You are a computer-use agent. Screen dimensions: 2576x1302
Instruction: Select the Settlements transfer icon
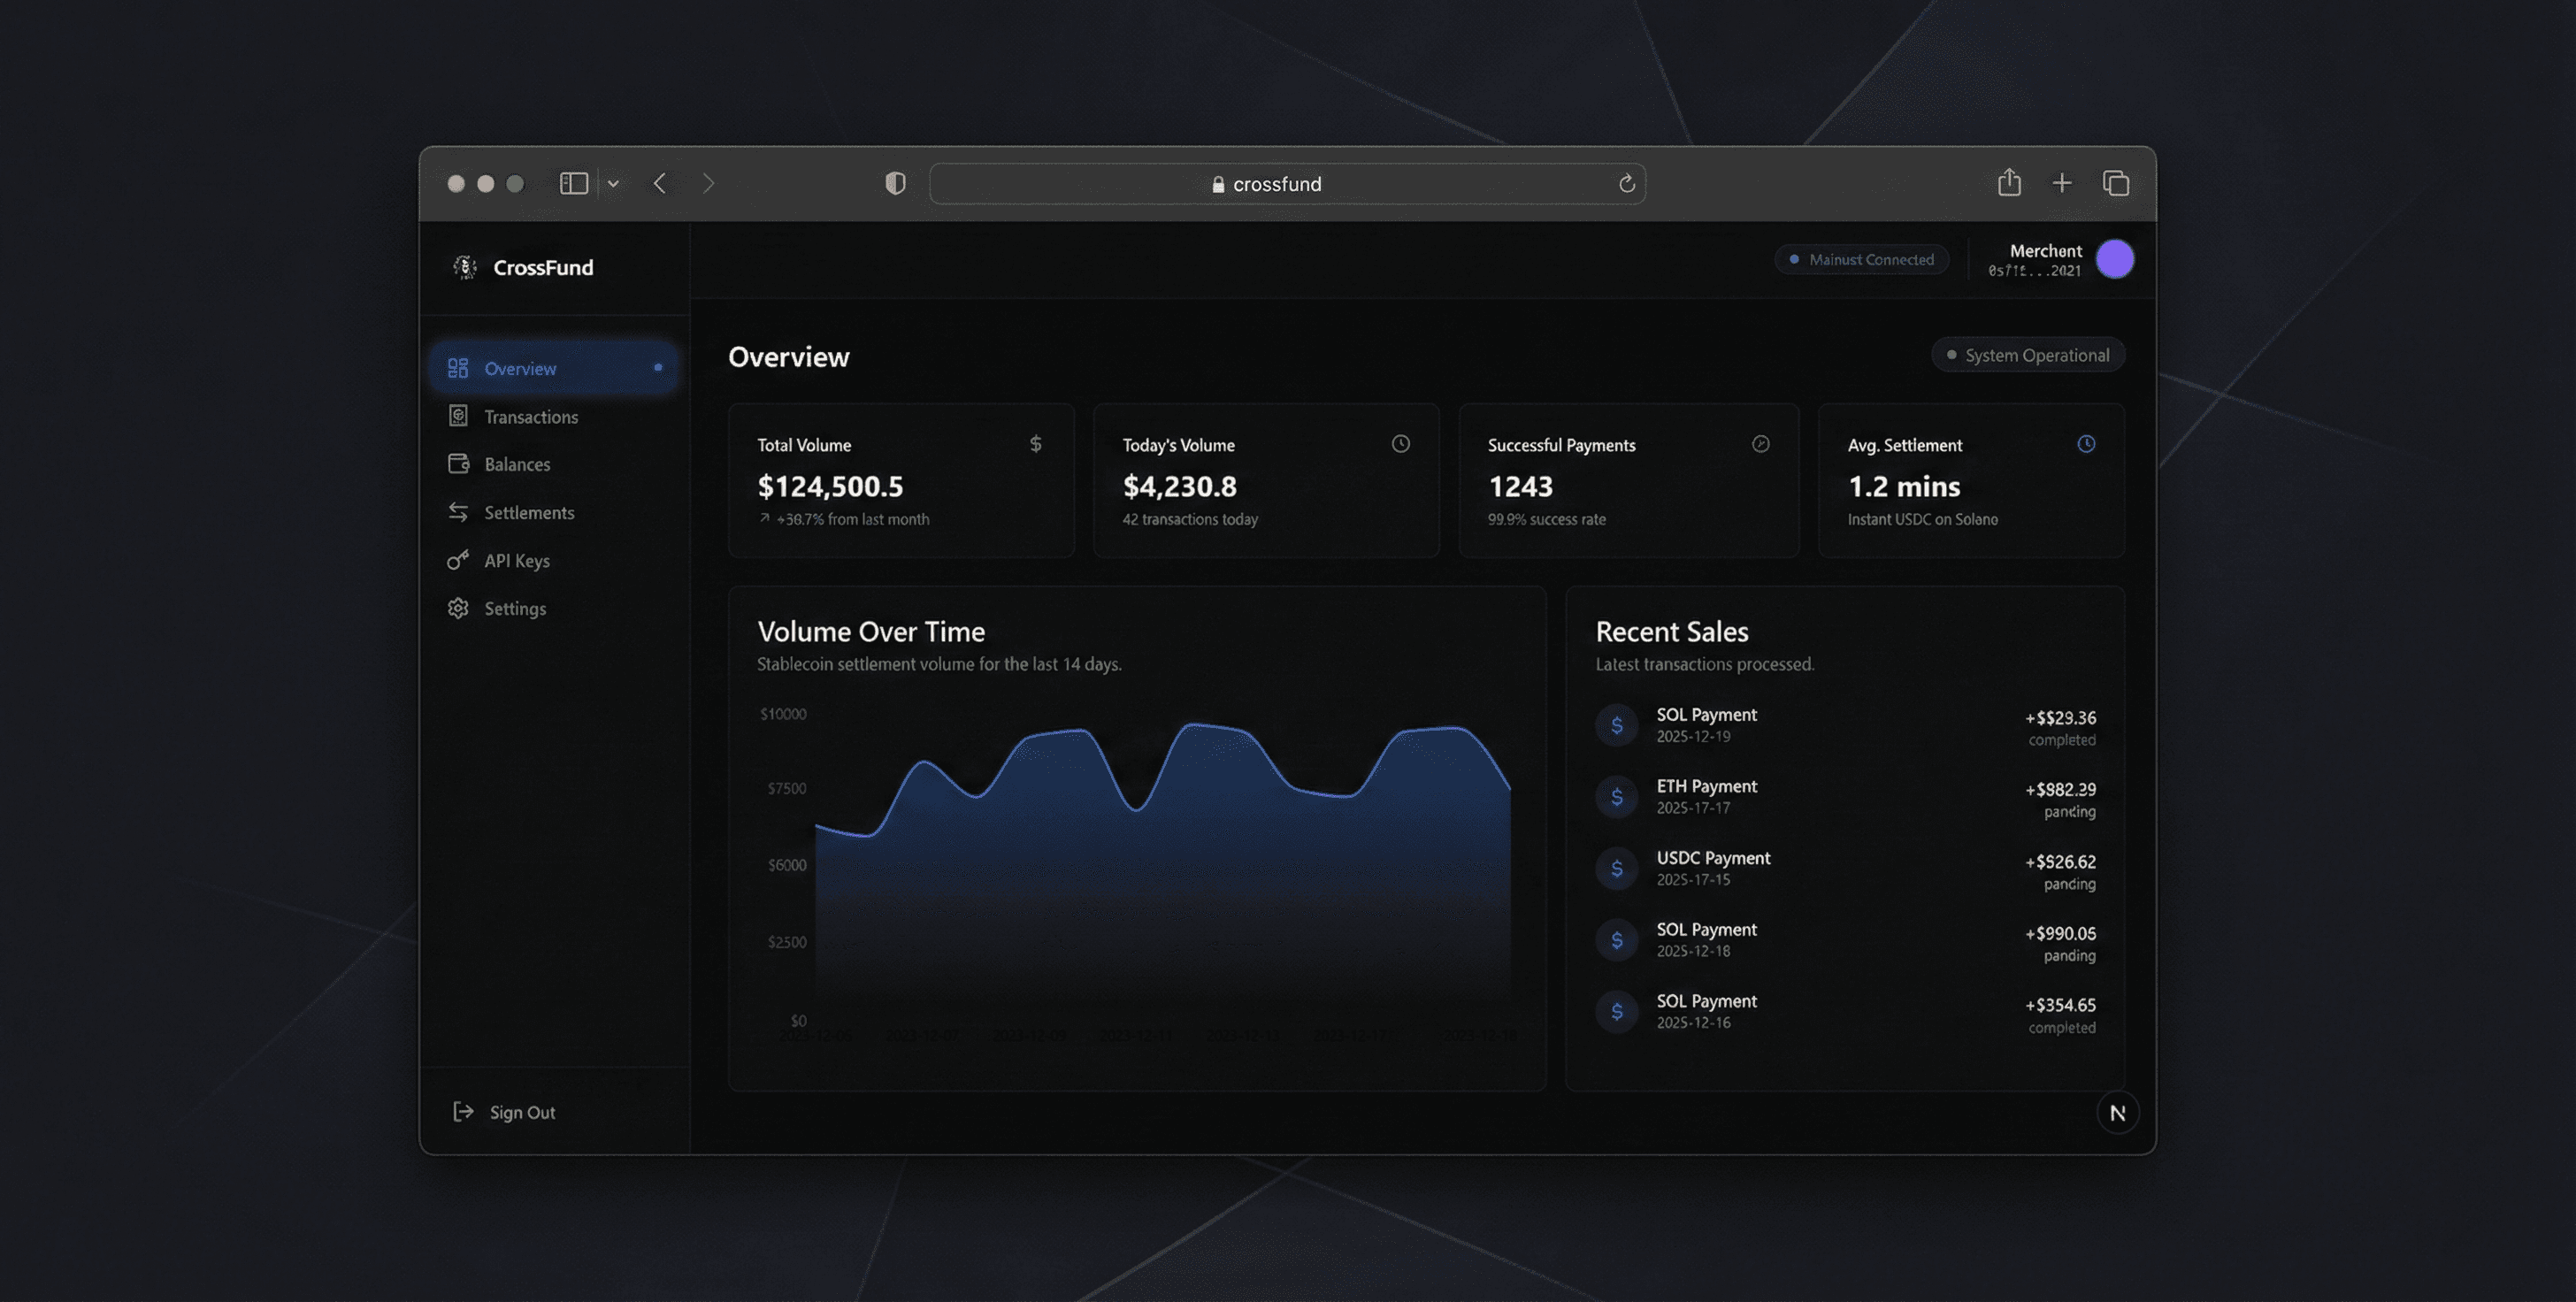[459, 512]
